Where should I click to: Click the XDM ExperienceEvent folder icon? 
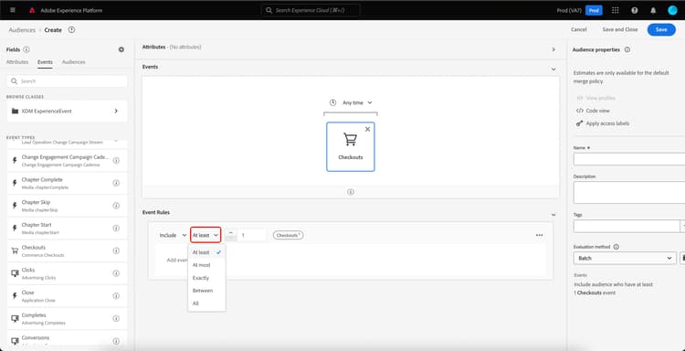pyautogui.click(x=15, y=111)
